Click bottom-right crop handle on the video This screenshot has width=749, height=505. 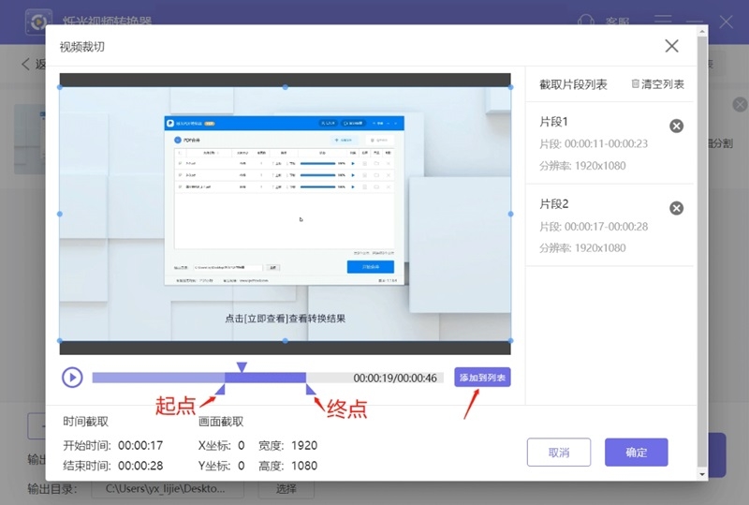(x=510, y=340)
